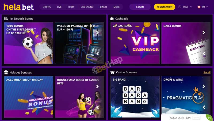Click the green scroll-up chat arrow icon

click(209, 118)
